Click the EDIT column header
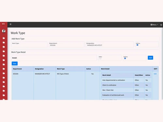 pyautogui.click(x=156, y=69)
